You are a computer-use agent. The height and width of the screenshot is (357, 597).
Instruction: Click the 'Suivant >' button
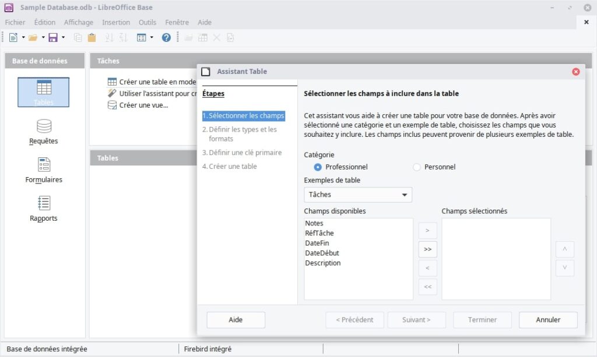[416, 320]
